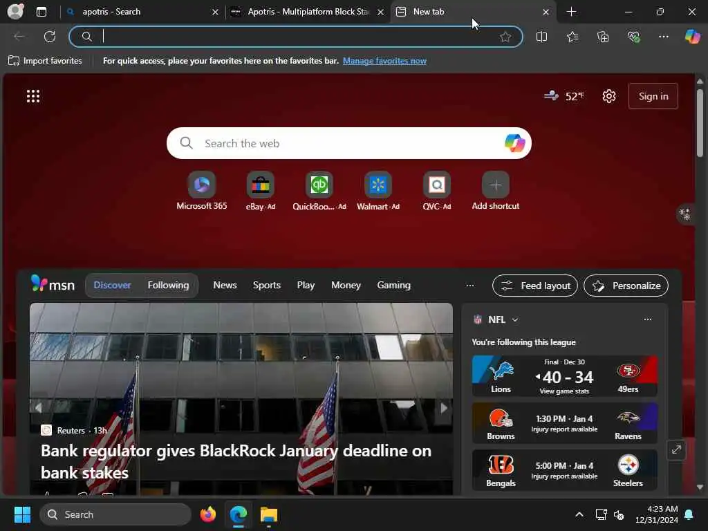Open the Play category
This screenshot has height=531, width=708.
click(x=306, y=286)
